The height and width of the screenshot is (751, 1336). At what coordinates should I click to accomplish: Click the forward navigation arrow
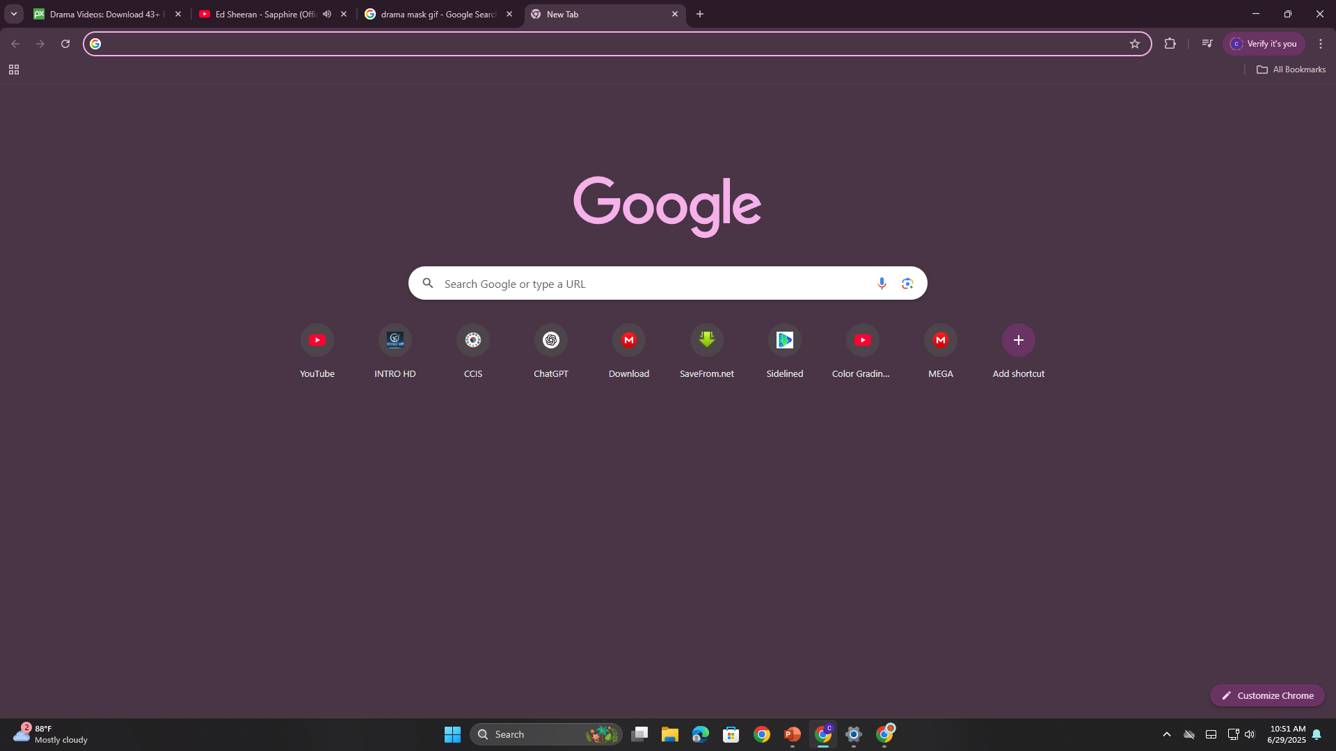tap(40, 44)
